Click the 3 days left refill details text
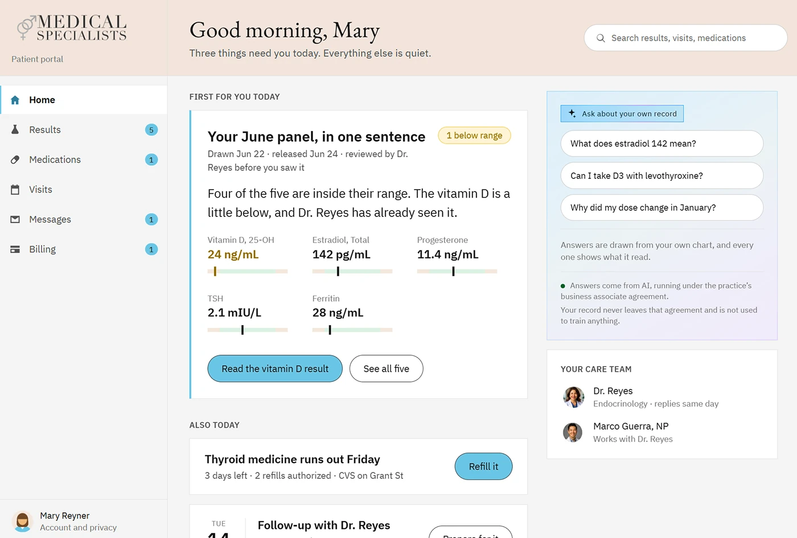Screen dimensions: 797x538 point(304,475)
